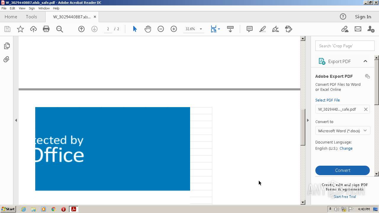Click the Convert button
This screenshot has height=213, width=379.
[x=343, y=170]
